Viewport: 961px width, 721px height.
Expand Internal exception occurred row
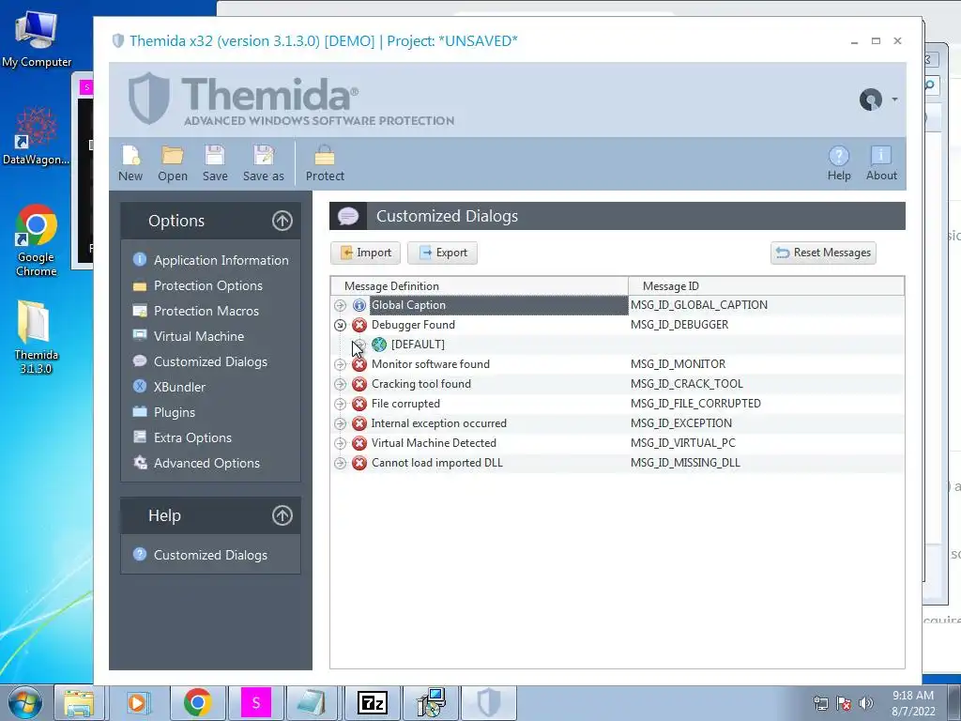340,423
